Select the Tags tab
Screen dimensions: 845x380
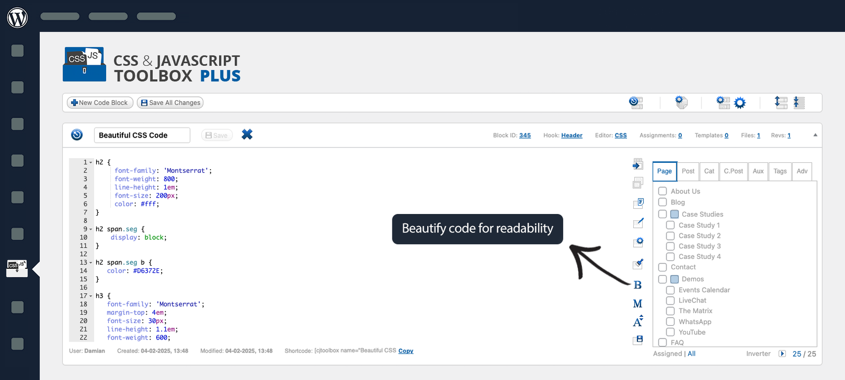pyautogui.click(x=780, y=171)
